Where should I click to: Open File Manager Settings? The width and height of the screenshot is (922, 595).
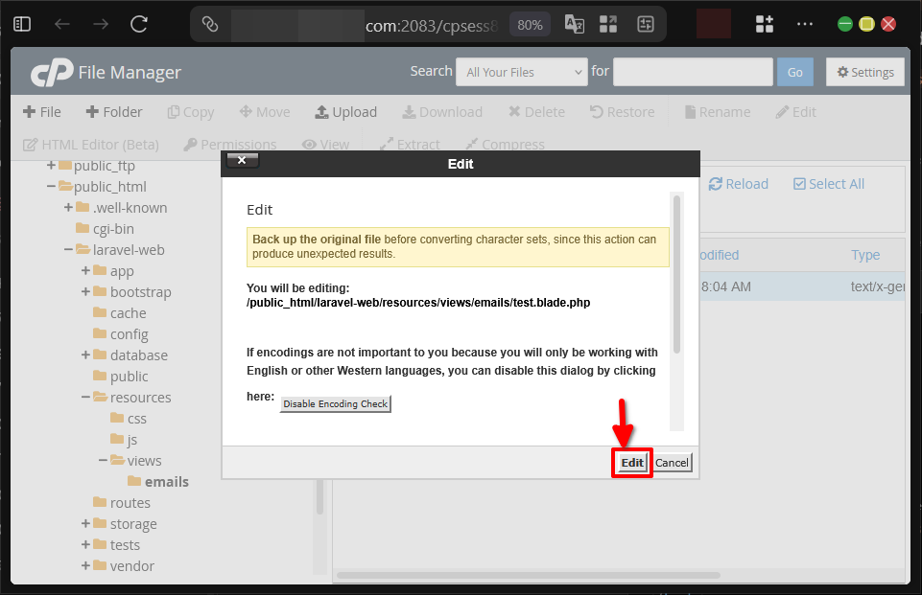click(x=864, y=71)
